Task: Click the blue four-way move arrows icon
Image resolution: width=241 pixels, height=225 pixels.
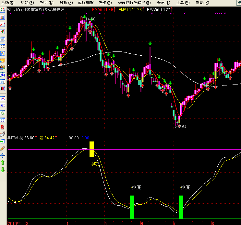Action: [x=3, y=155]
